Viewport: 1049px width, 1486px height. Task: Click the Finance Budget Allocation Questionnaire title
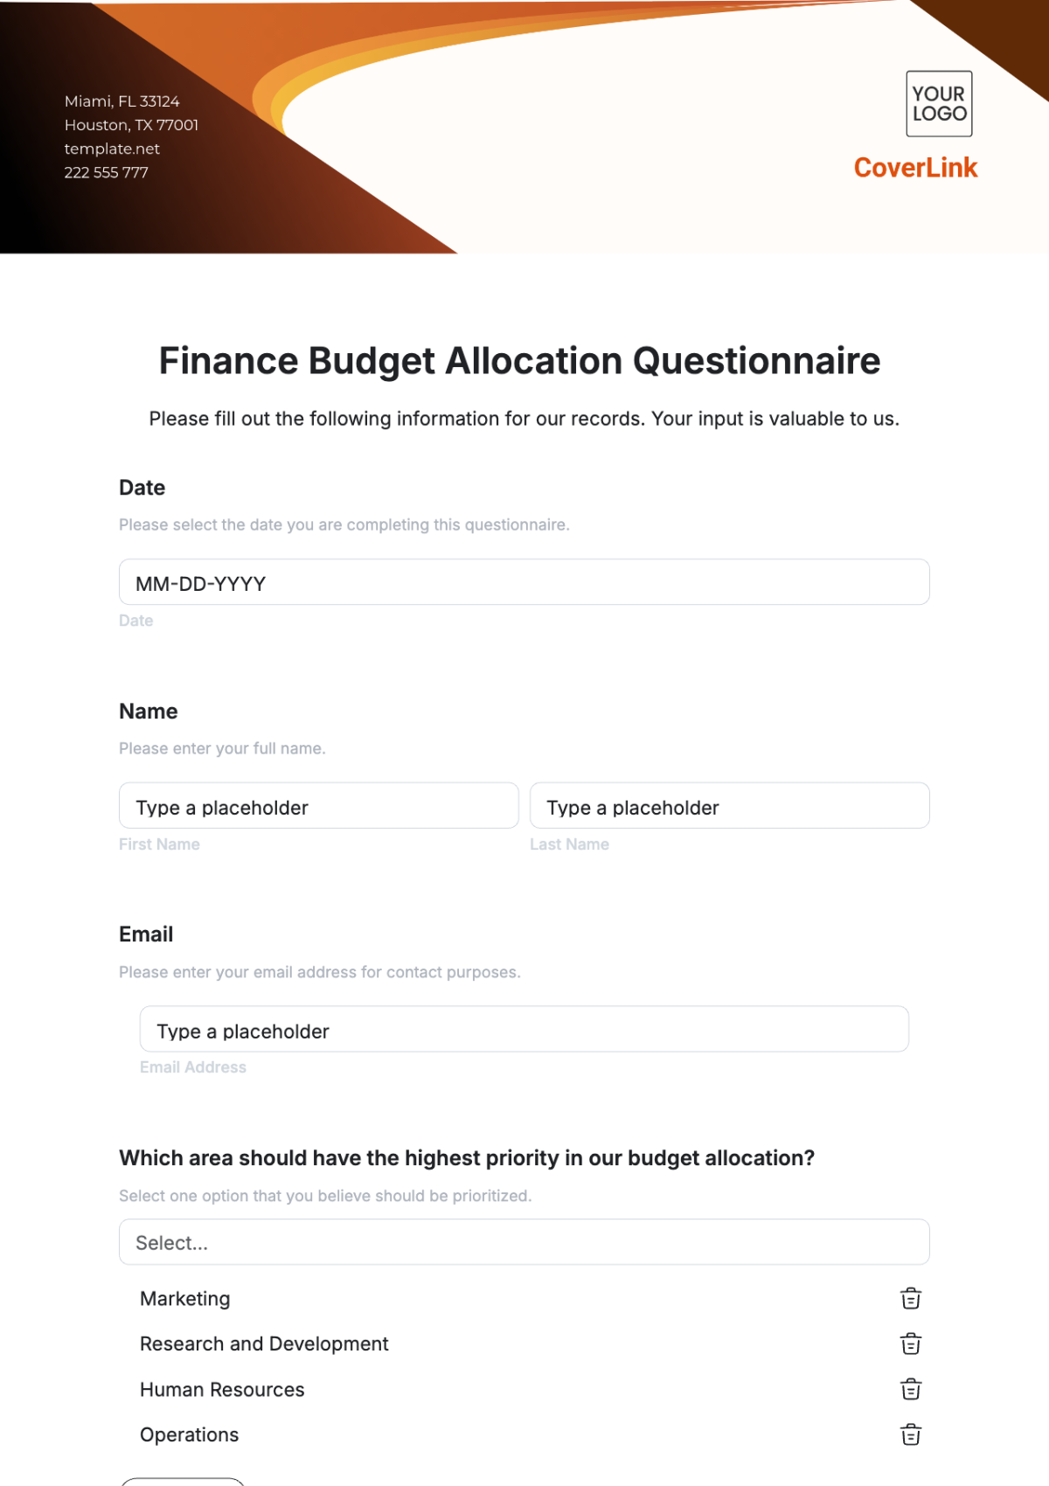point(519,360)
